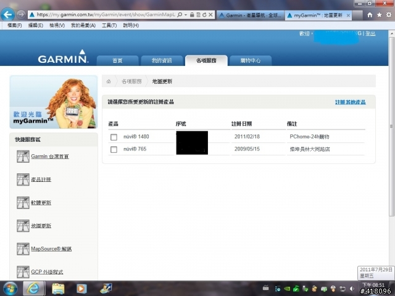Open Internet Explorer taskbar icon

[x=34, y=289]
